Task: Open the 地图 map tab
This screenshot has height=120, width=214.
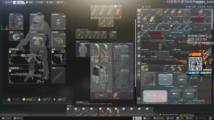Action: 50,2
